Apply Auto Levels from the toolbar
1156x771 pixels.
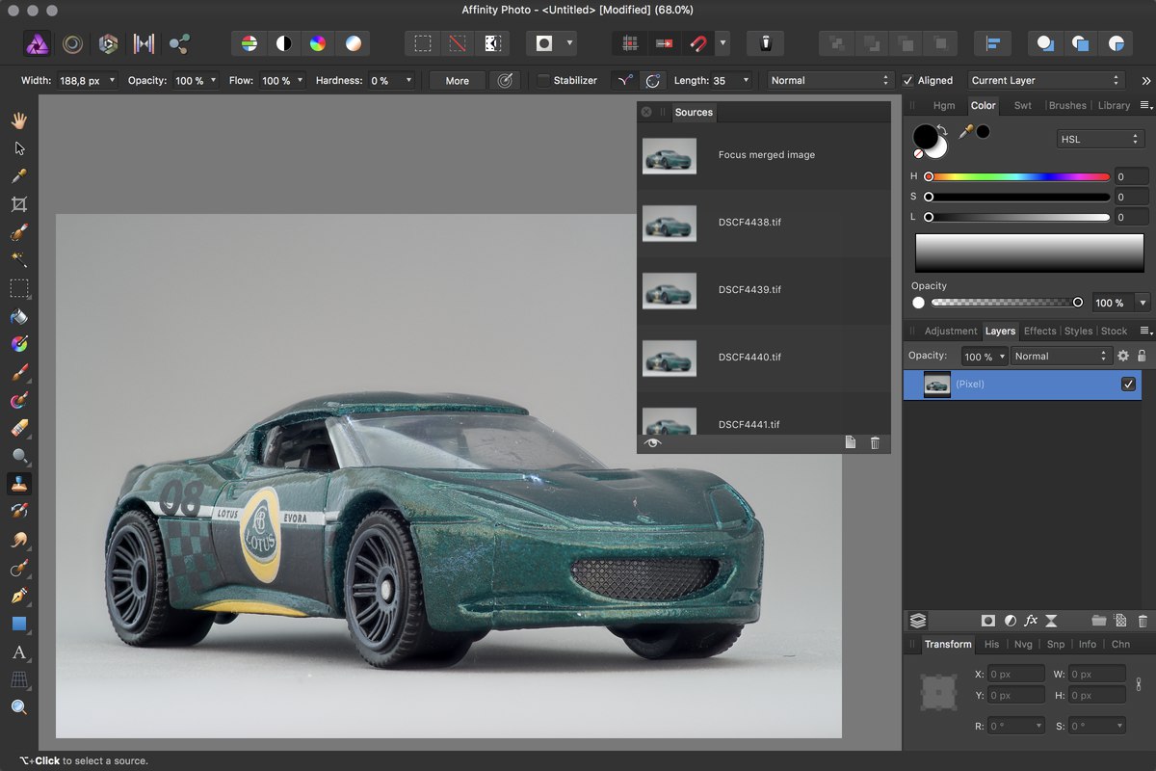tap(249, 43)
